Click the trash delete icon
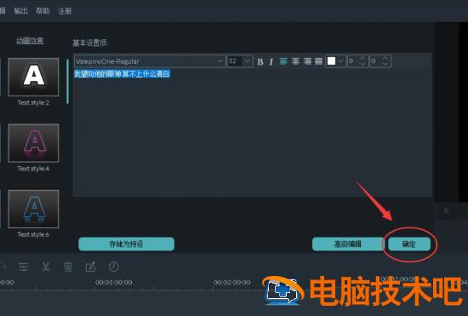The width and height of the screenshot is (468, 316). point(68,267)
